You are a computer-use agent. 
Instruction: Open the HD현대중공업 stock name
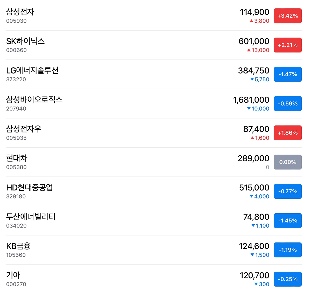tap(30, 187)
